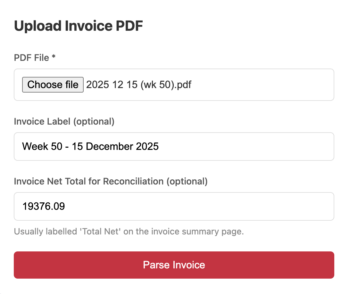Click the filename 2025 12 15 (wk 50).pdf

pos(138,85)
